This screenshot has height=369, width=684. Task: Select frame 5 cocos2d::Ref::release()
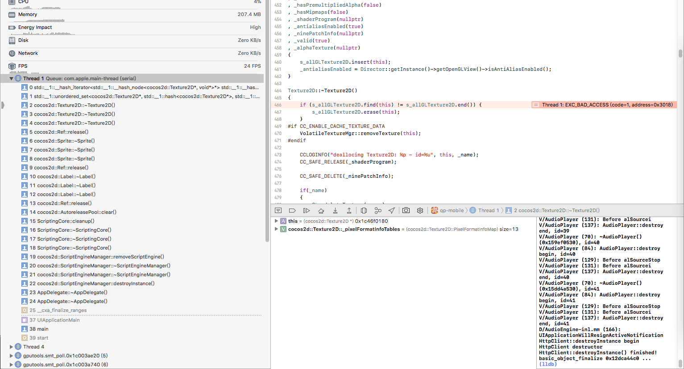pos(55,132)
